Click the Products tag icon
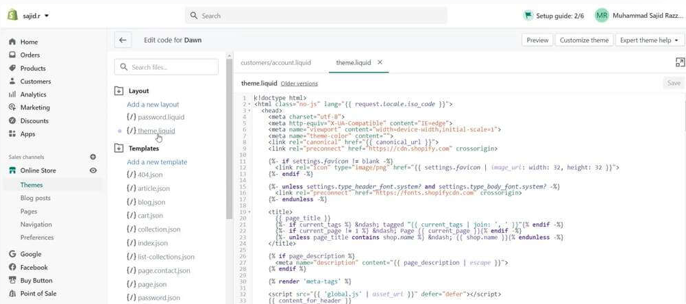The height and width of the screenshot is (304, 686). (x=12, y=68)
